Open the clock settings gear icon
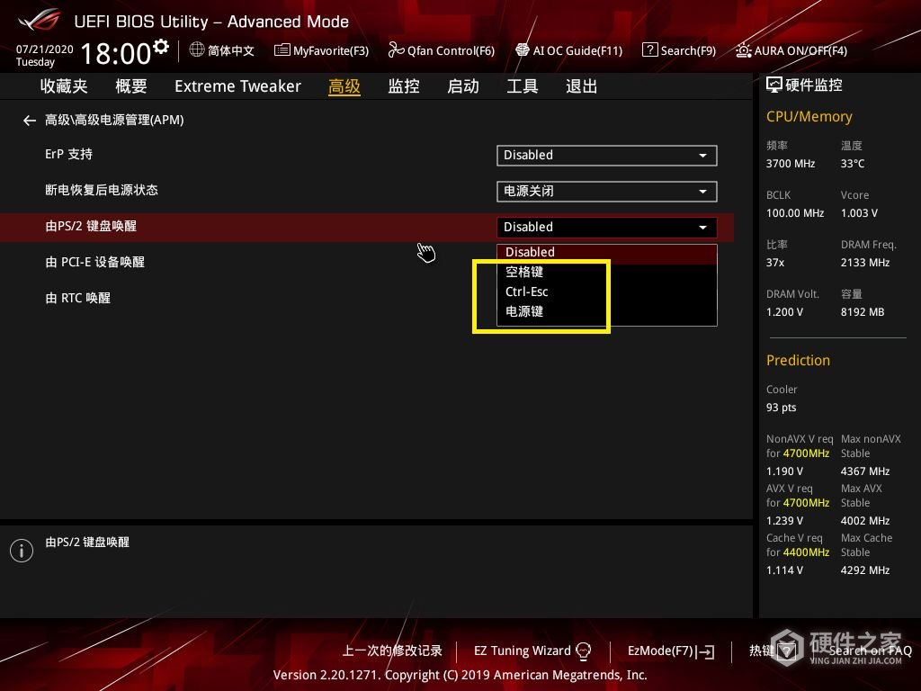This screenshot has width=921, height=691. pos(161,46)
